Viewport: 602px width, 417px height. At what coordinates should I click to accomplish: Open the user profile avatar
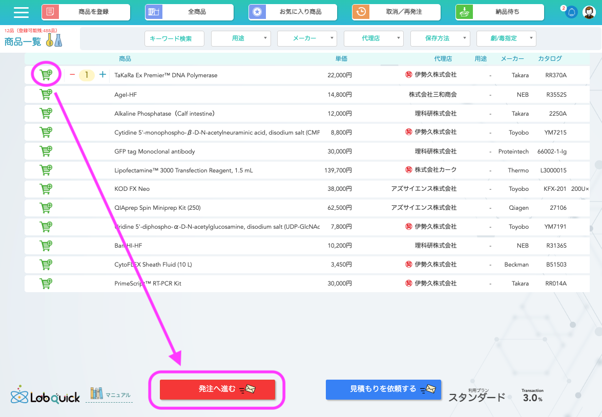590,12
